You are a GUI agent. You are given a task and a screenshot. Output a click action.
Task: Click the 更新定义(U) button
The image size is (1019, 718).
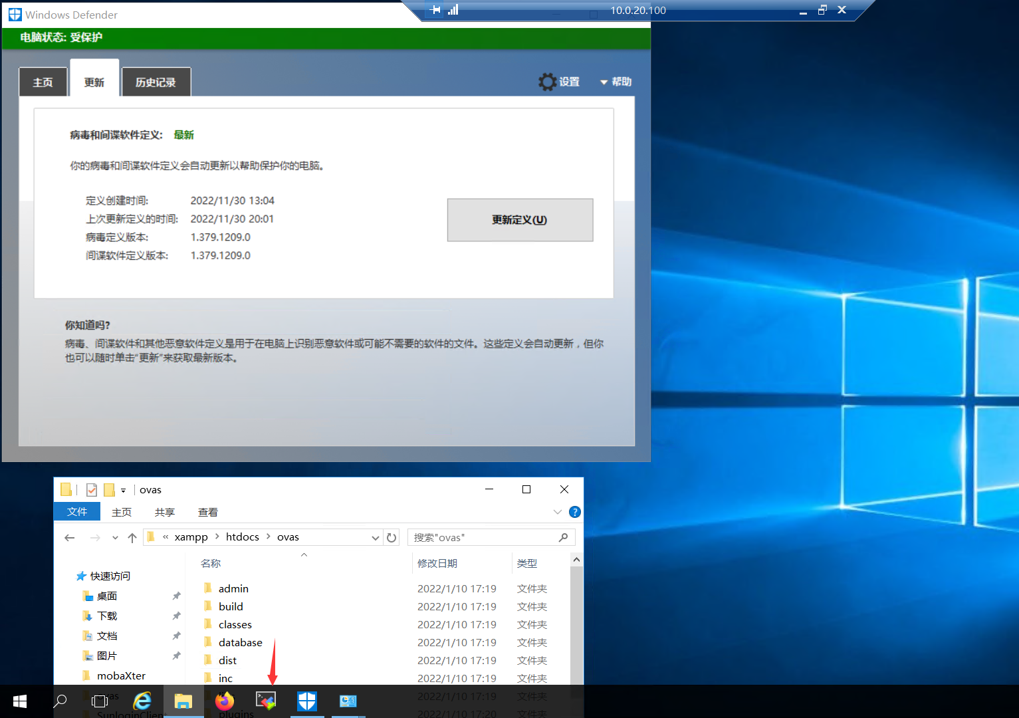pyautogui.click(x=520, y=220)
